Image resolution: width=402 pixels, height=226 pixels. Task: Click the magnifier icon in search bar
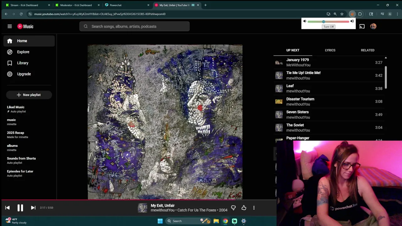(85, 26)
